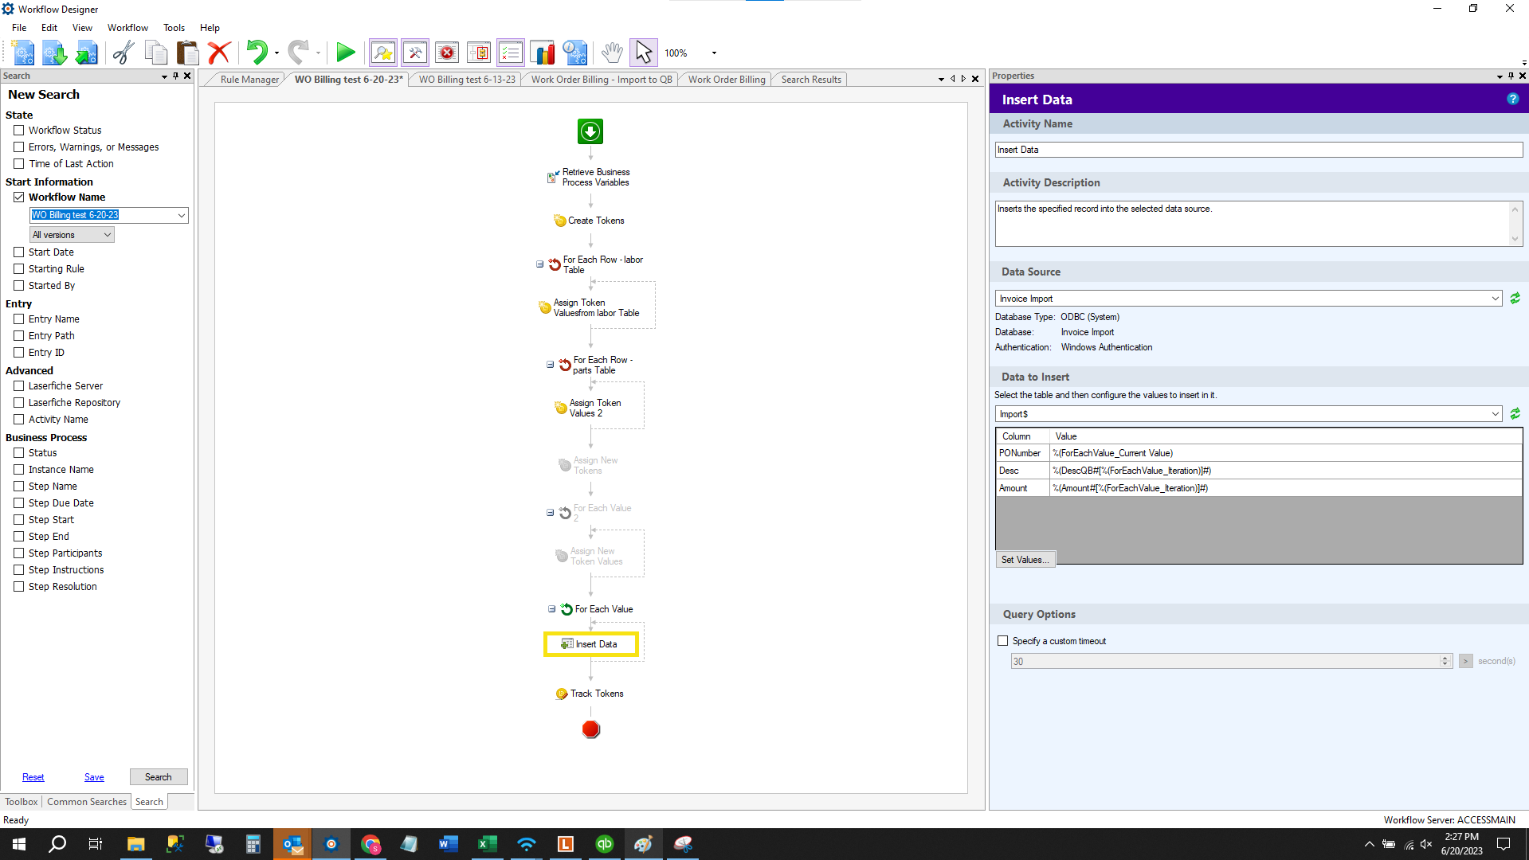
Task: Click the Reset link
Action: pyautogui.click(x=33, y=777)
